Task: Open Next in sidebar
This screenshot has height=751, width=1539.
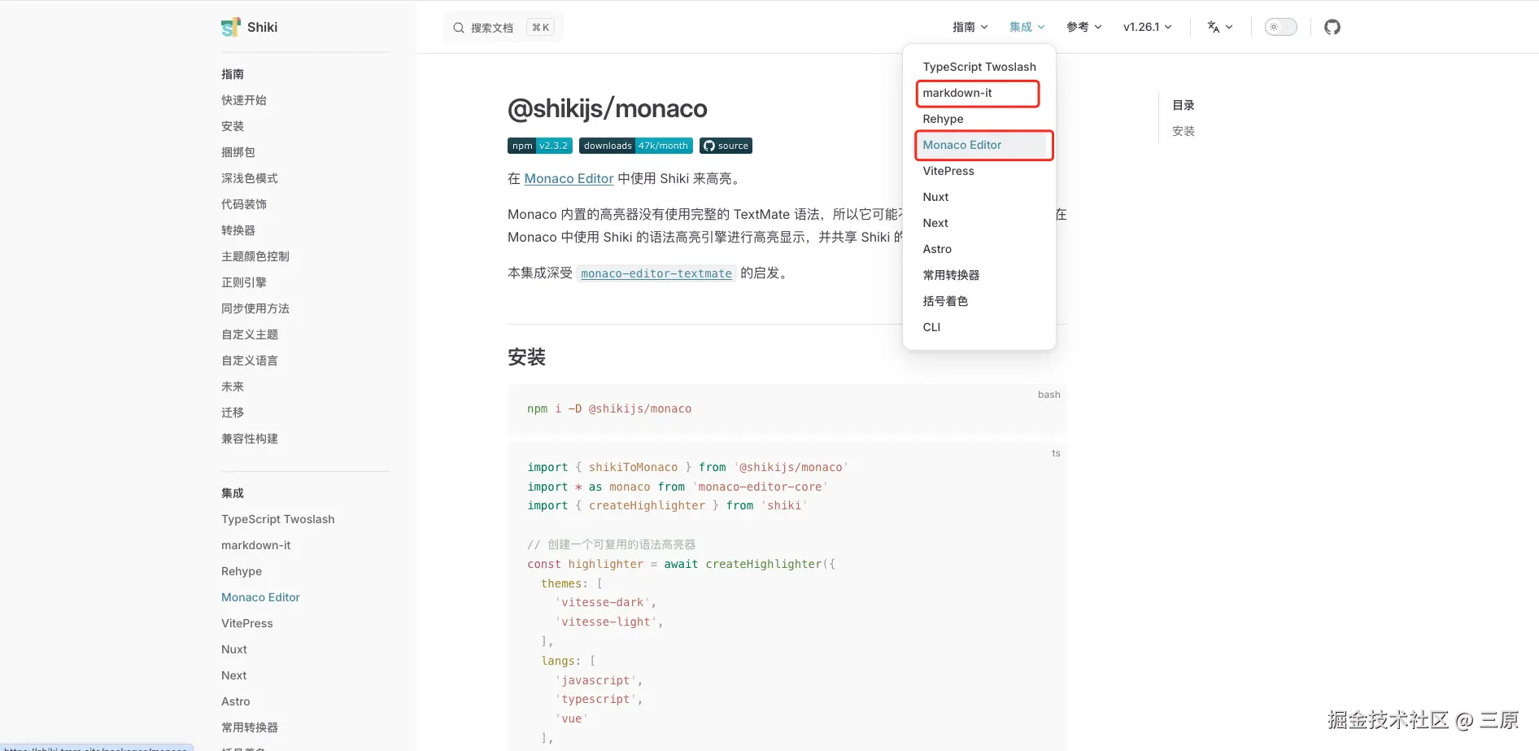Action: (234, 675)
